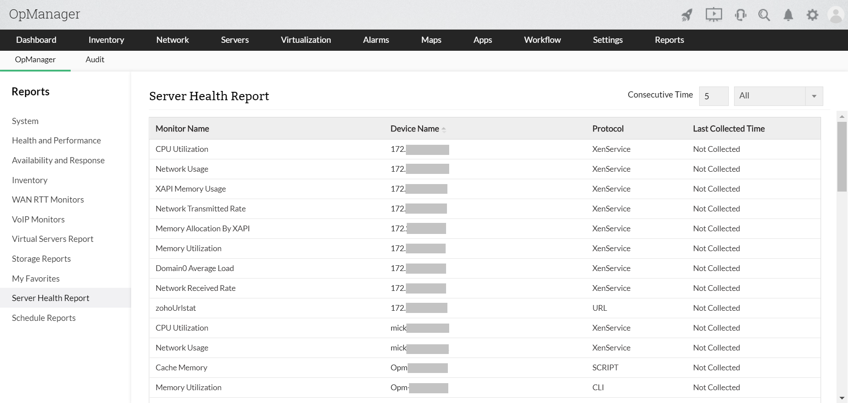Select Virtual Servers Report in sidebar
The height and width of the screenshot is (403, 848).
pyautogui.click(x=53, y=239)
